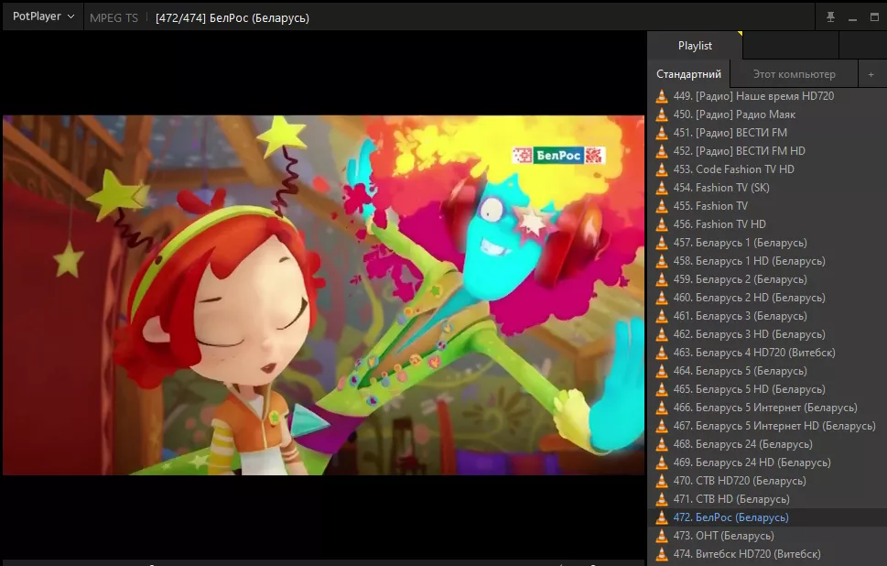887x566 pixels.
Task: Click cone icon beside 453. Code Fashion TV HD
Action: [661, 169]
